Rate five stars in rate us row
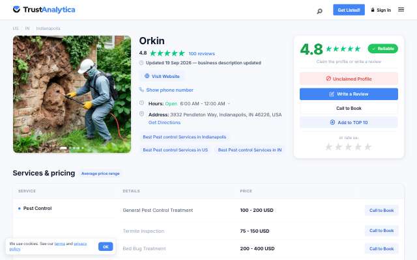This screenshot has width=417, height=260. click(367, 147)
